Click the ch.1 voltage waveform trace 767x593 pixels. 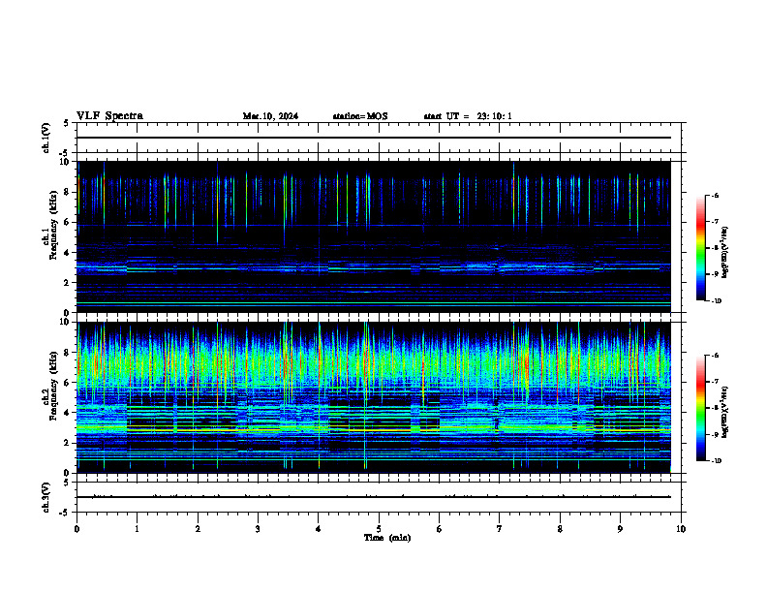click(374, 138)
